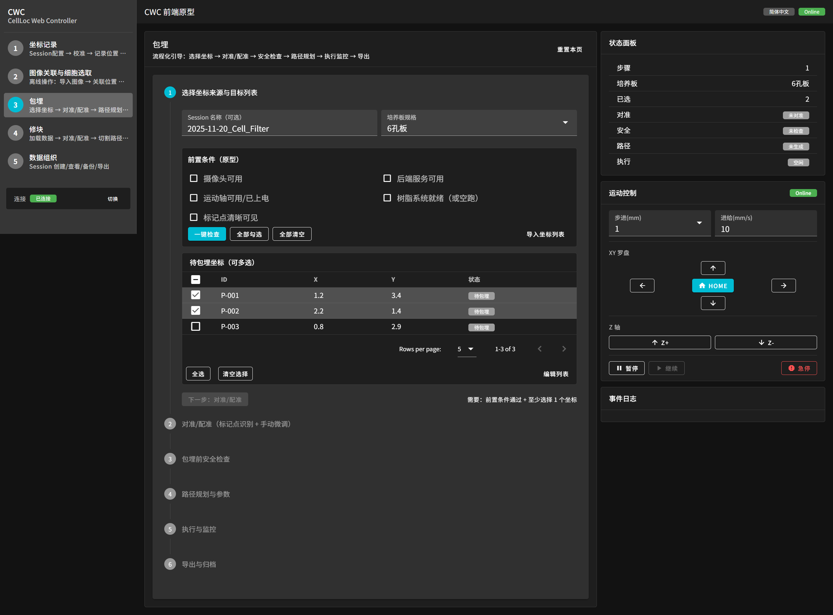Lower the Z axis with Z-

tap(766, 342)
